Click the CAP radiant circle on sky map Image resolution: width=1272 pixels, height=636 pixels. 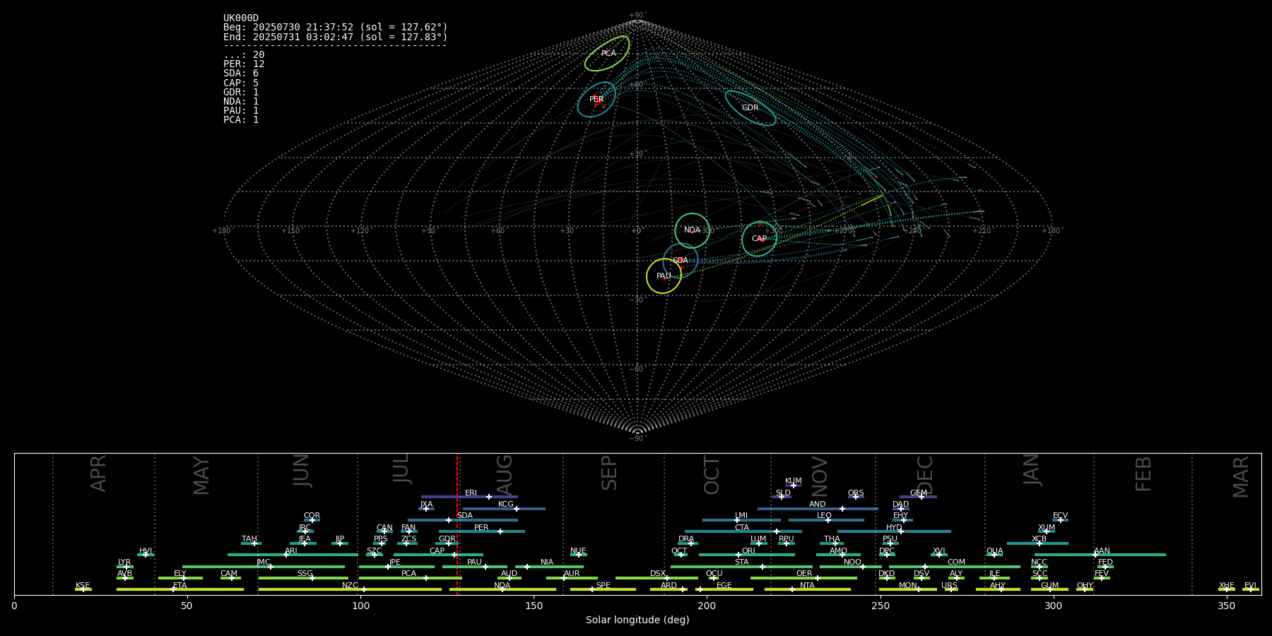pyautogui.click(x=760, y=239)
